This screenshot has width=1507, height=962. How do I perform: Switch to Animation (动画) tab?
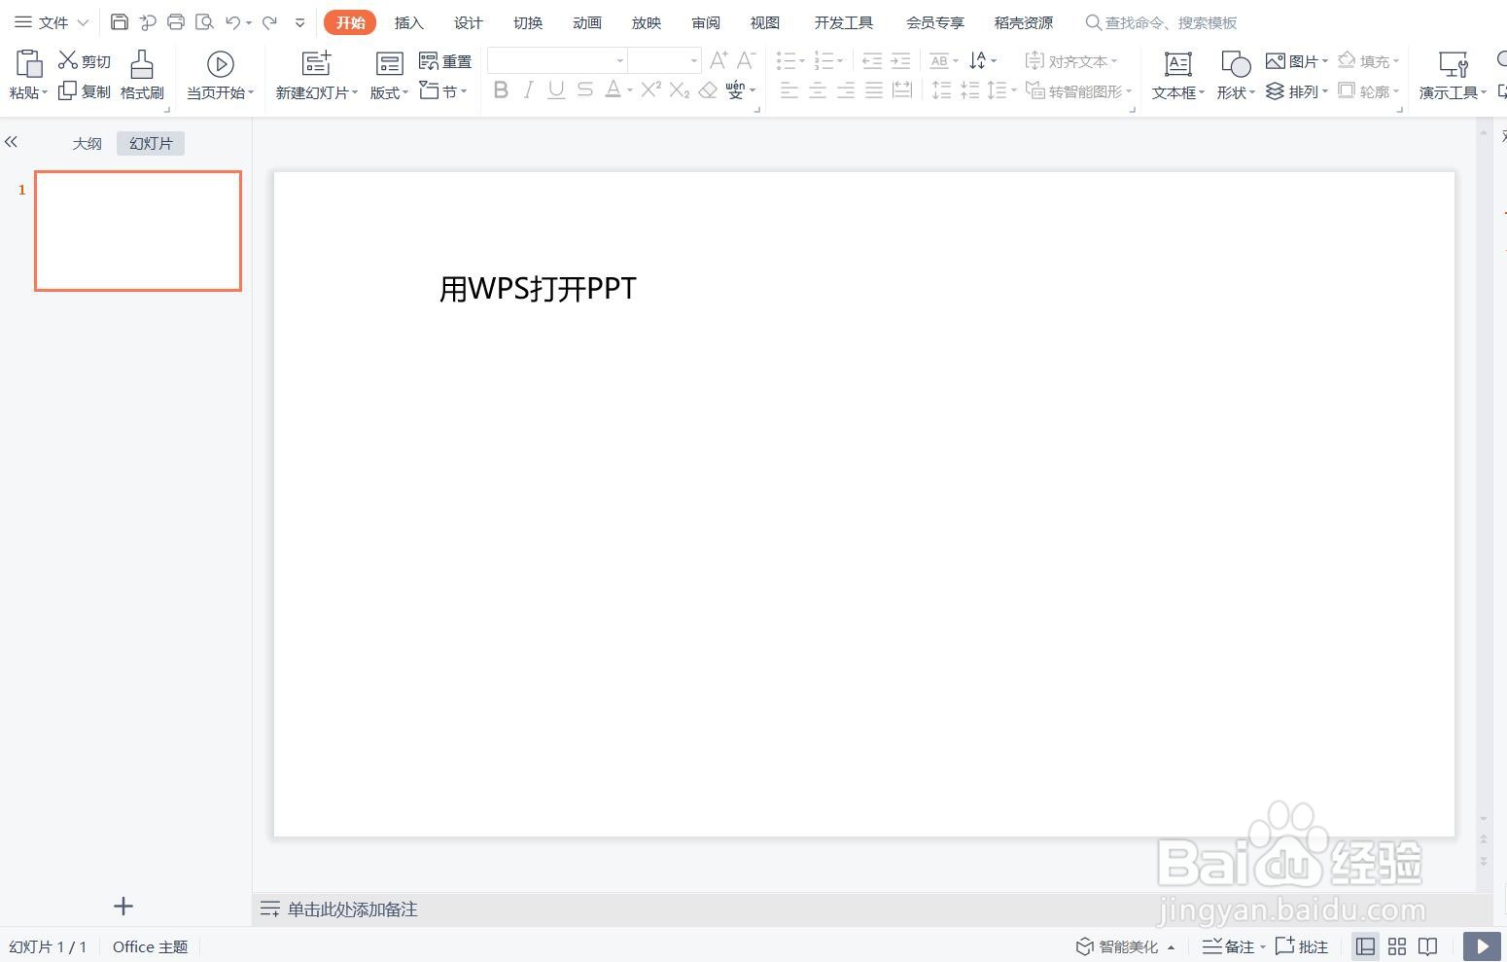coord(586,22)
